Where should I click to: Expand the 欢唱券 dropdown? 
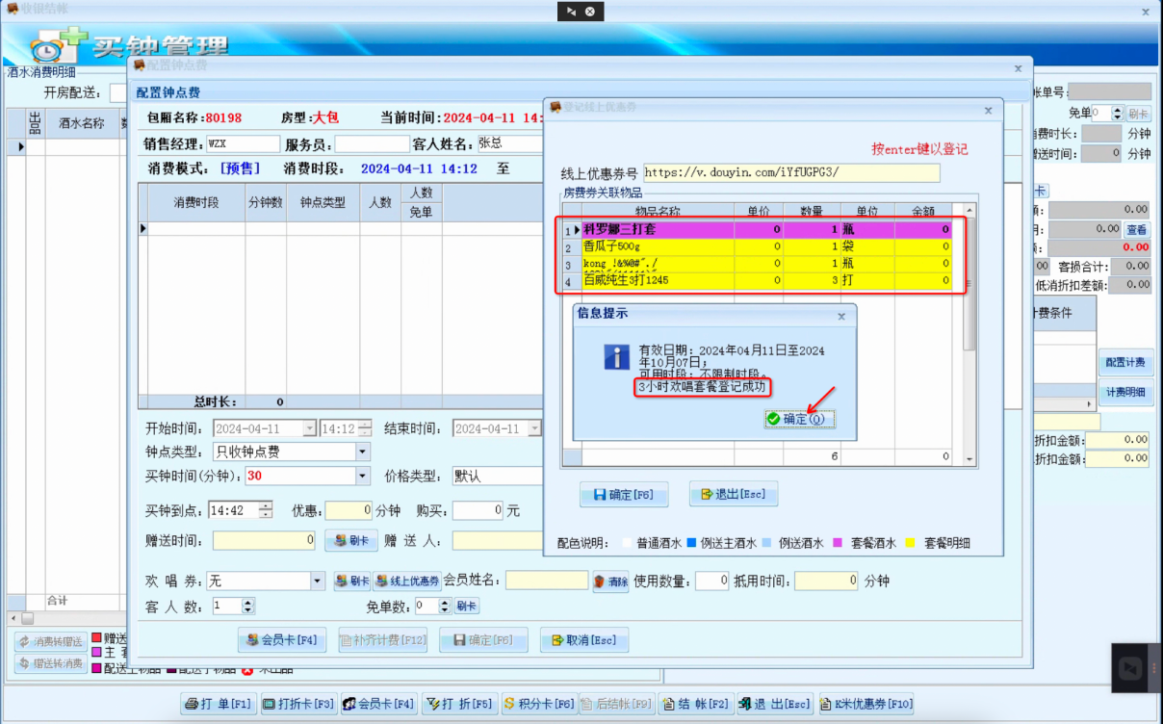pos(318,581)
